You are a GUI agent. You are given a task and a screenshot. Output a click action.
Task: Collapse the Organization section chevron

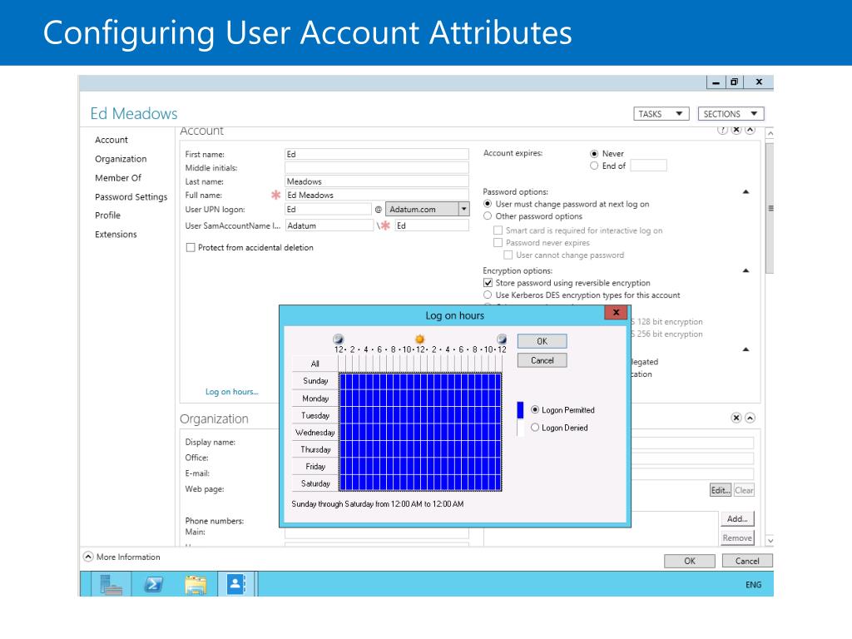tap(750, 418)
